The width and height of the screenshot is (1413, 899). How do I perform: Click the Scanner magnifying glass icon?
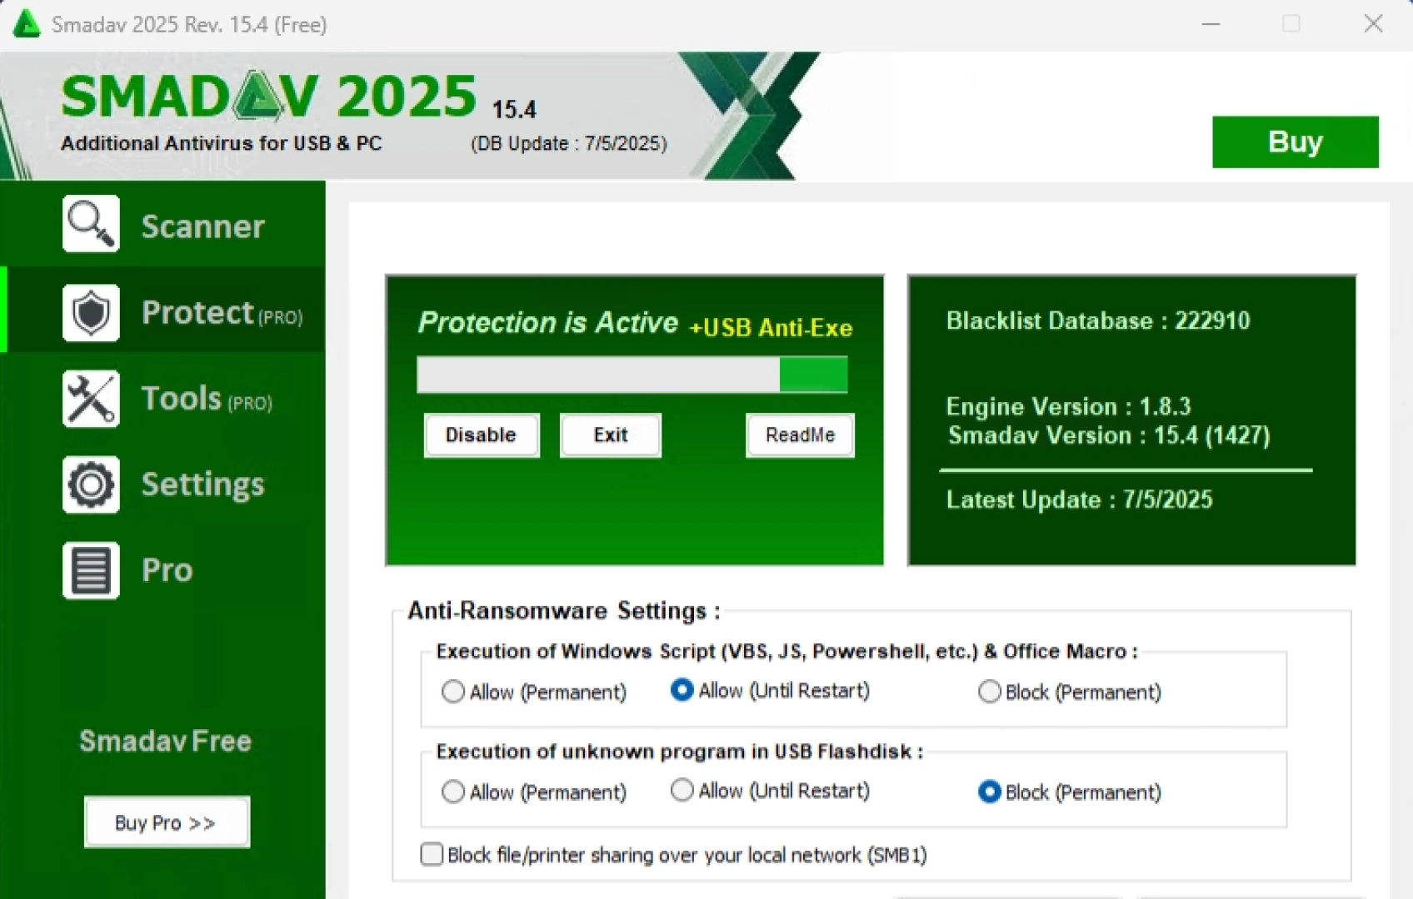click(x=91, y=224)
